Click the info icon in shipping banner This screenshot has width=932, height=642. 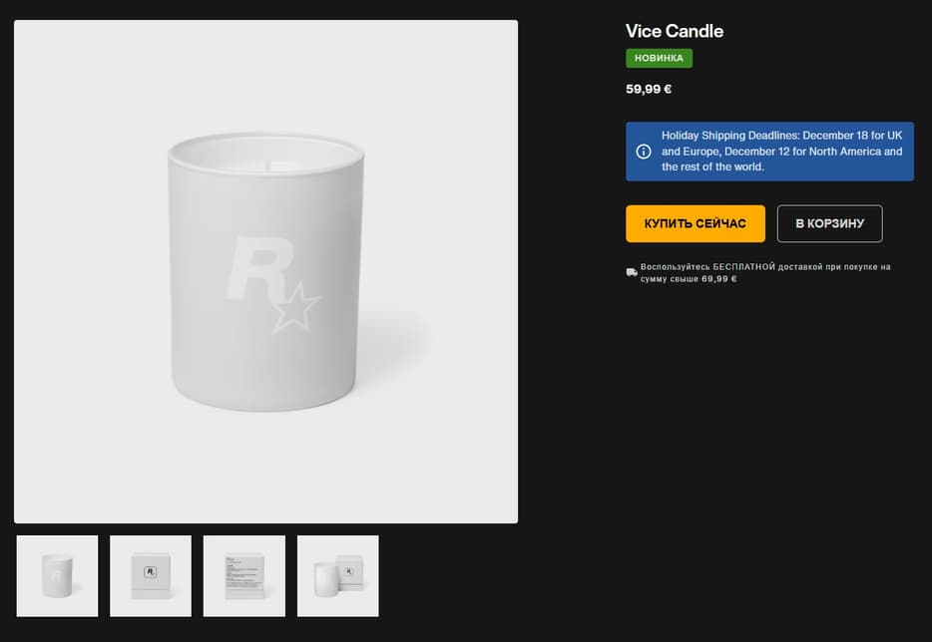pos(644,152)
